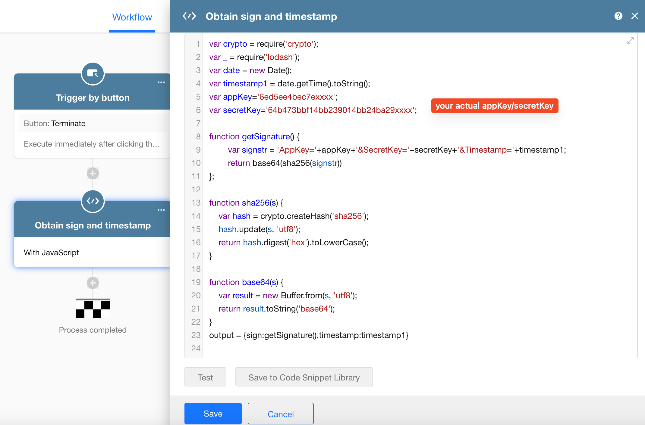Viewport: 645px width, 425px height.
Task: Open Obtain sign node more options
Action: click(x=161, y=210)
